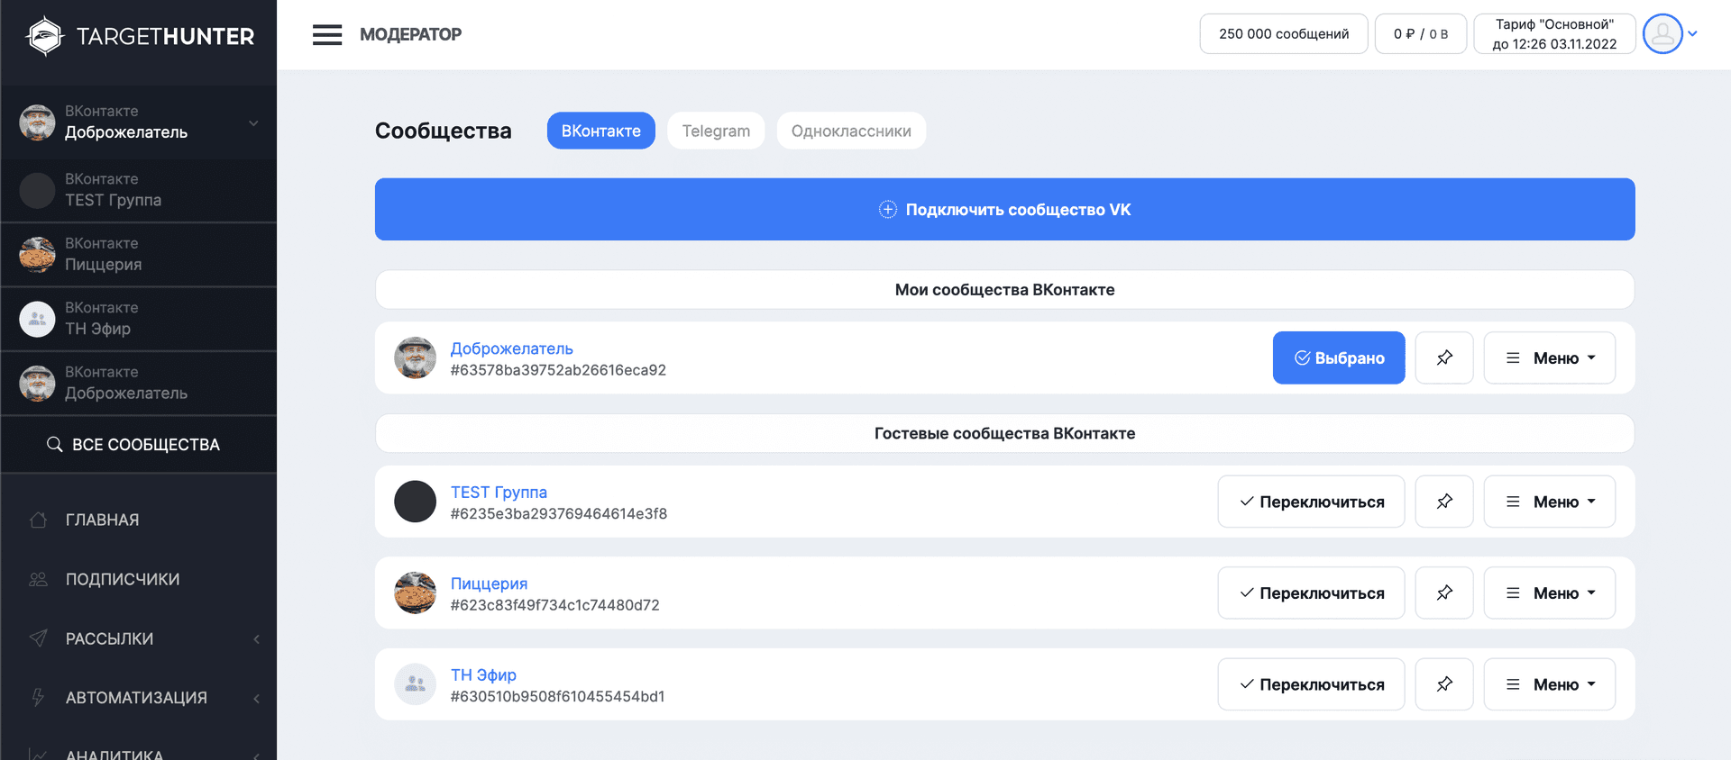Click the 250 000 сообщений counter

coord(1283,34)
